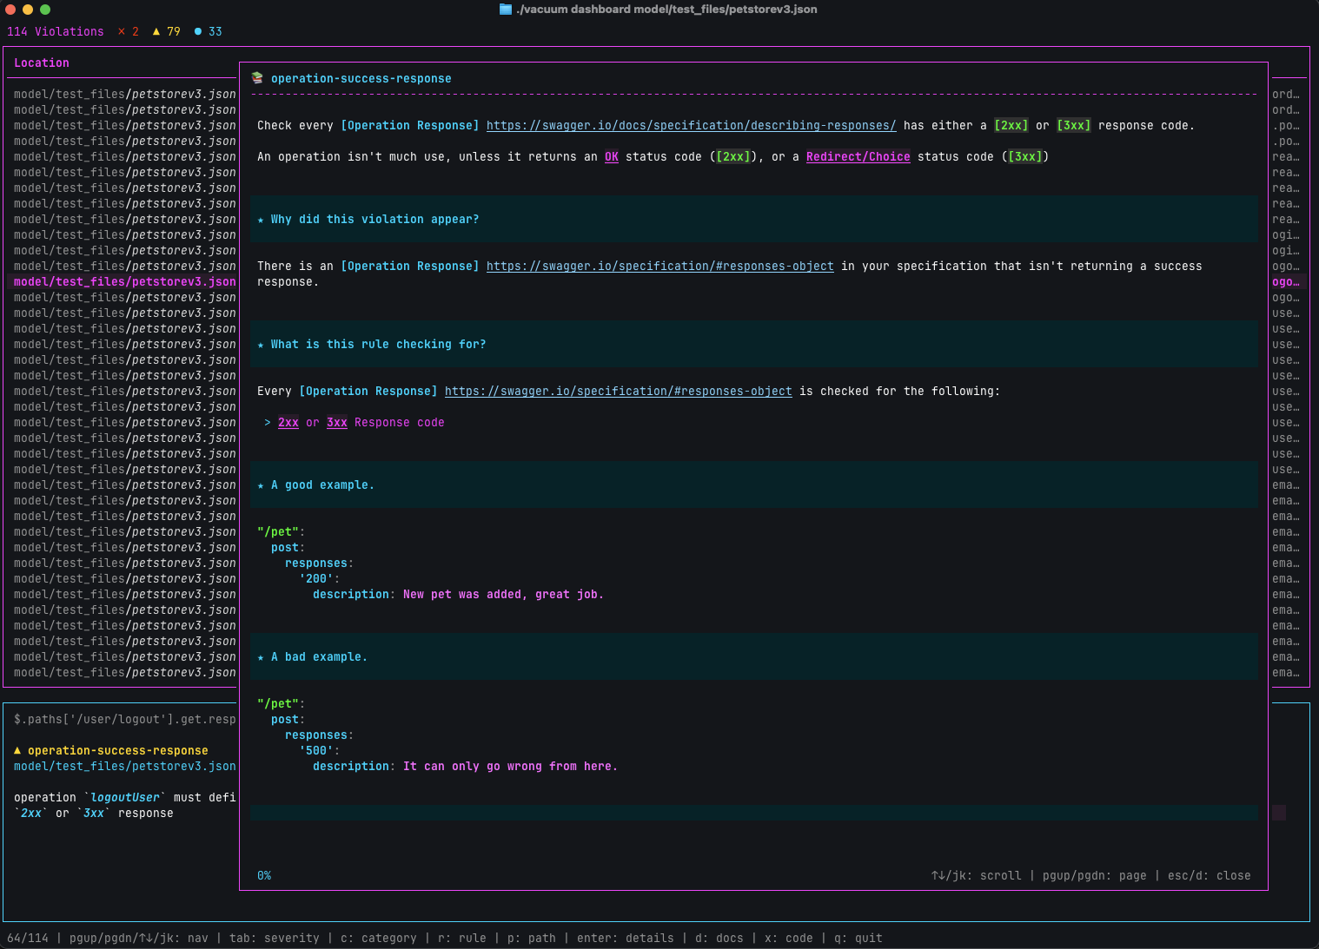Click the star icon before 'A bad example.'

pyautogui.click(x=261, y=657)
